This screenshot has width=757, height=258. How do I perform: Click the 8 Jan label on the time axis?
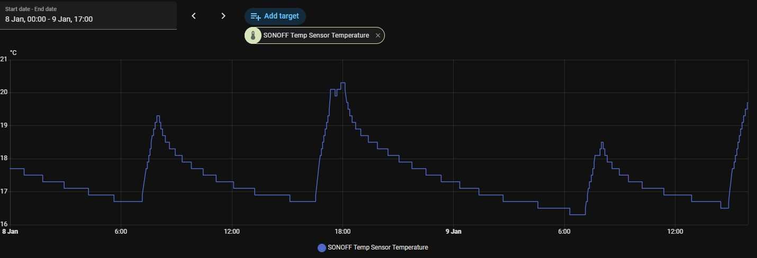pos(10,232)
